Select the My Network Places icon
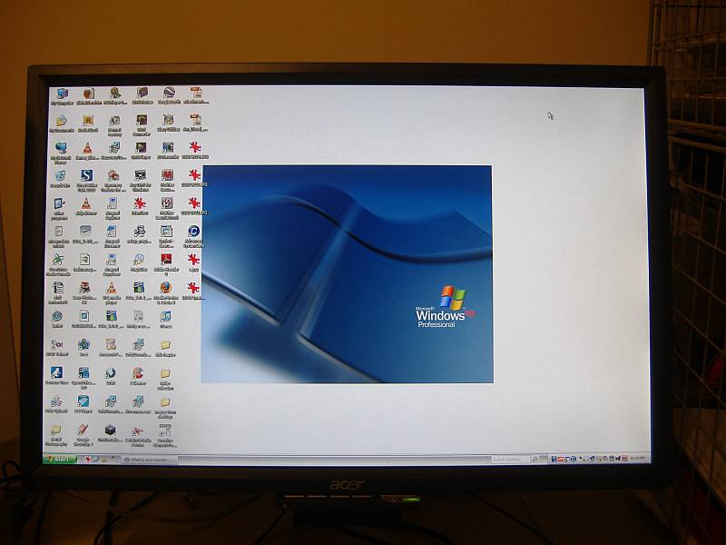Viewport: 726px width, 545px height. (60, 148)
